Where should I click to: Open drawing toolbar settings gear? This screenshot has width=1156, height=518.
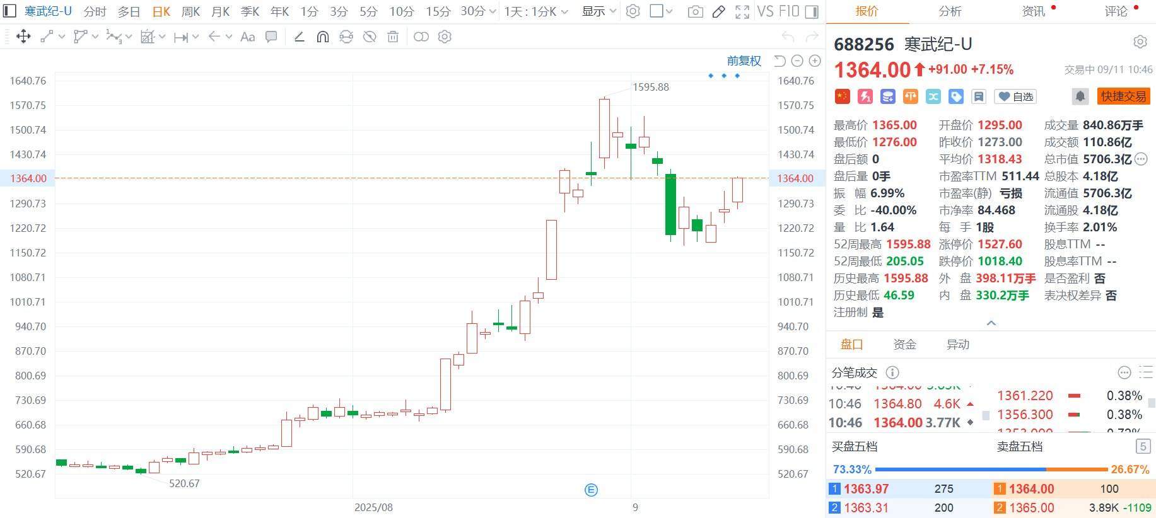click(x=445, y=37)
